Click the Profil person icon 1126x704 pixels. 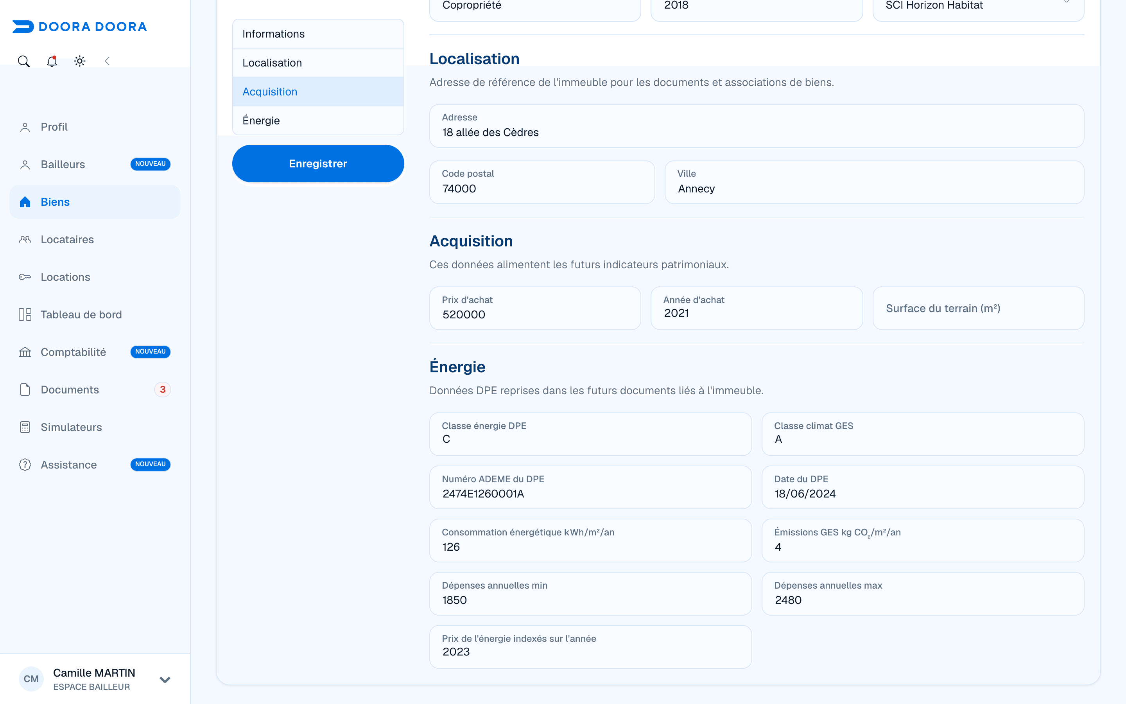tap(25, 127)
